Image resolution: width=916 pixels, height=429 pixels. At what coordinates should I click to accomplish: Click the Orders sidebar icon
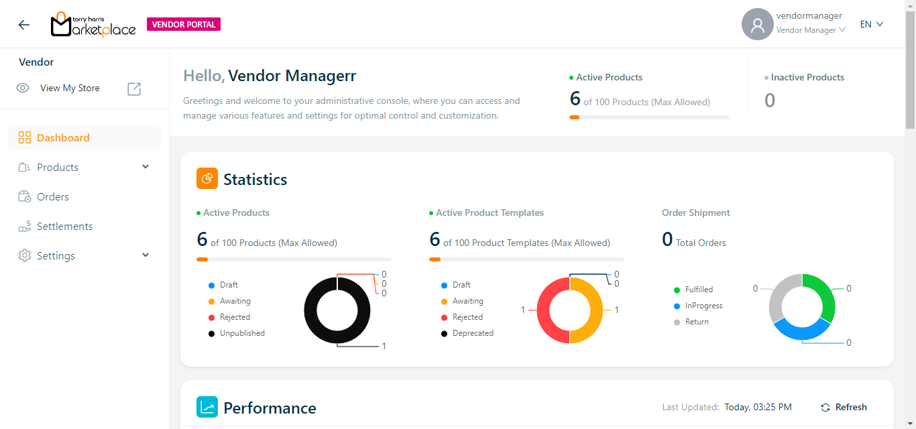[25, 197]
